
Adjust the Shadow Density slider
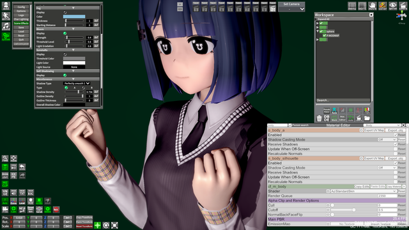click(x=75, y=92)
